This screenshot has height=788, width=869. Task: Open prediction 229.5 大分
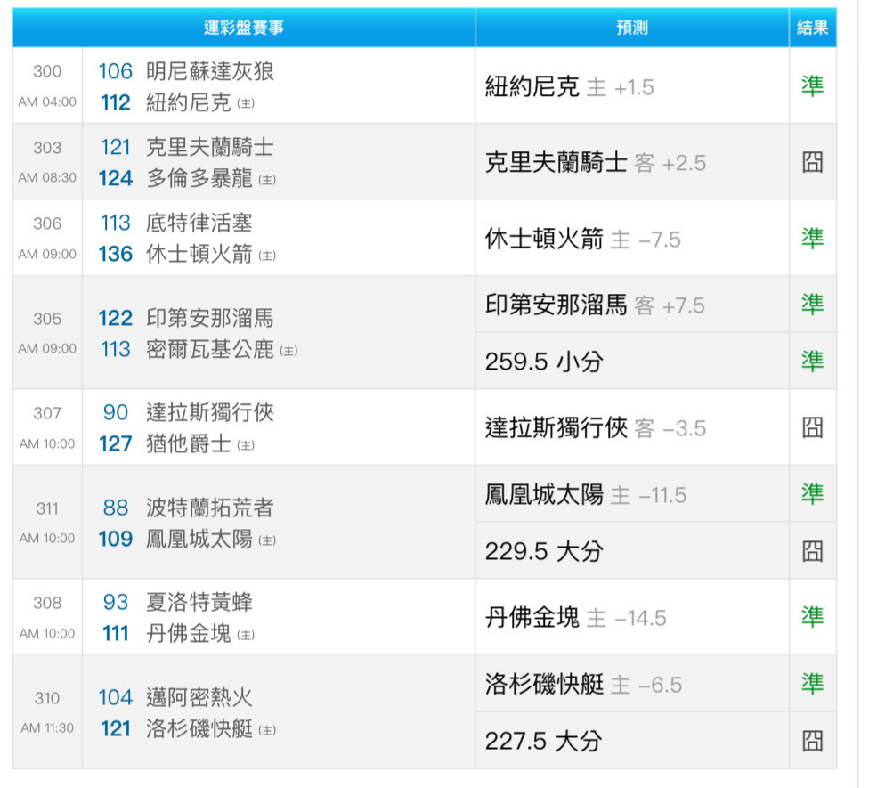tap(544, 551)
